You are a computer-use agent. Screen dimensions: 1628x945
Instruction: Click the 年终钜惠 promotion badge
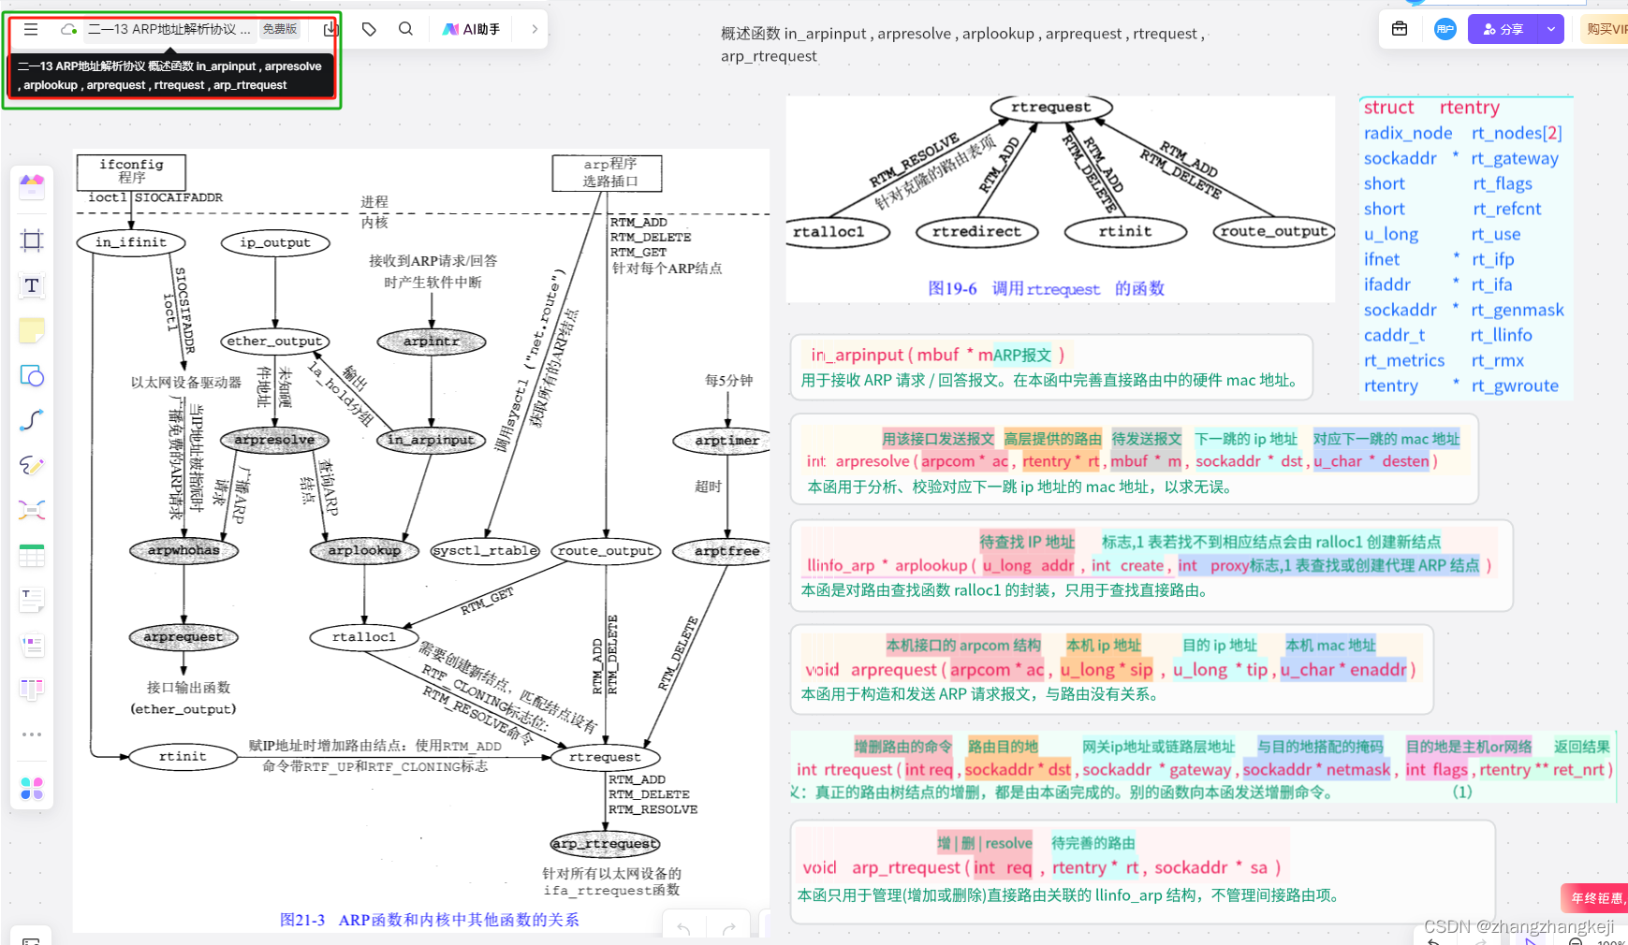point(1595,897)
